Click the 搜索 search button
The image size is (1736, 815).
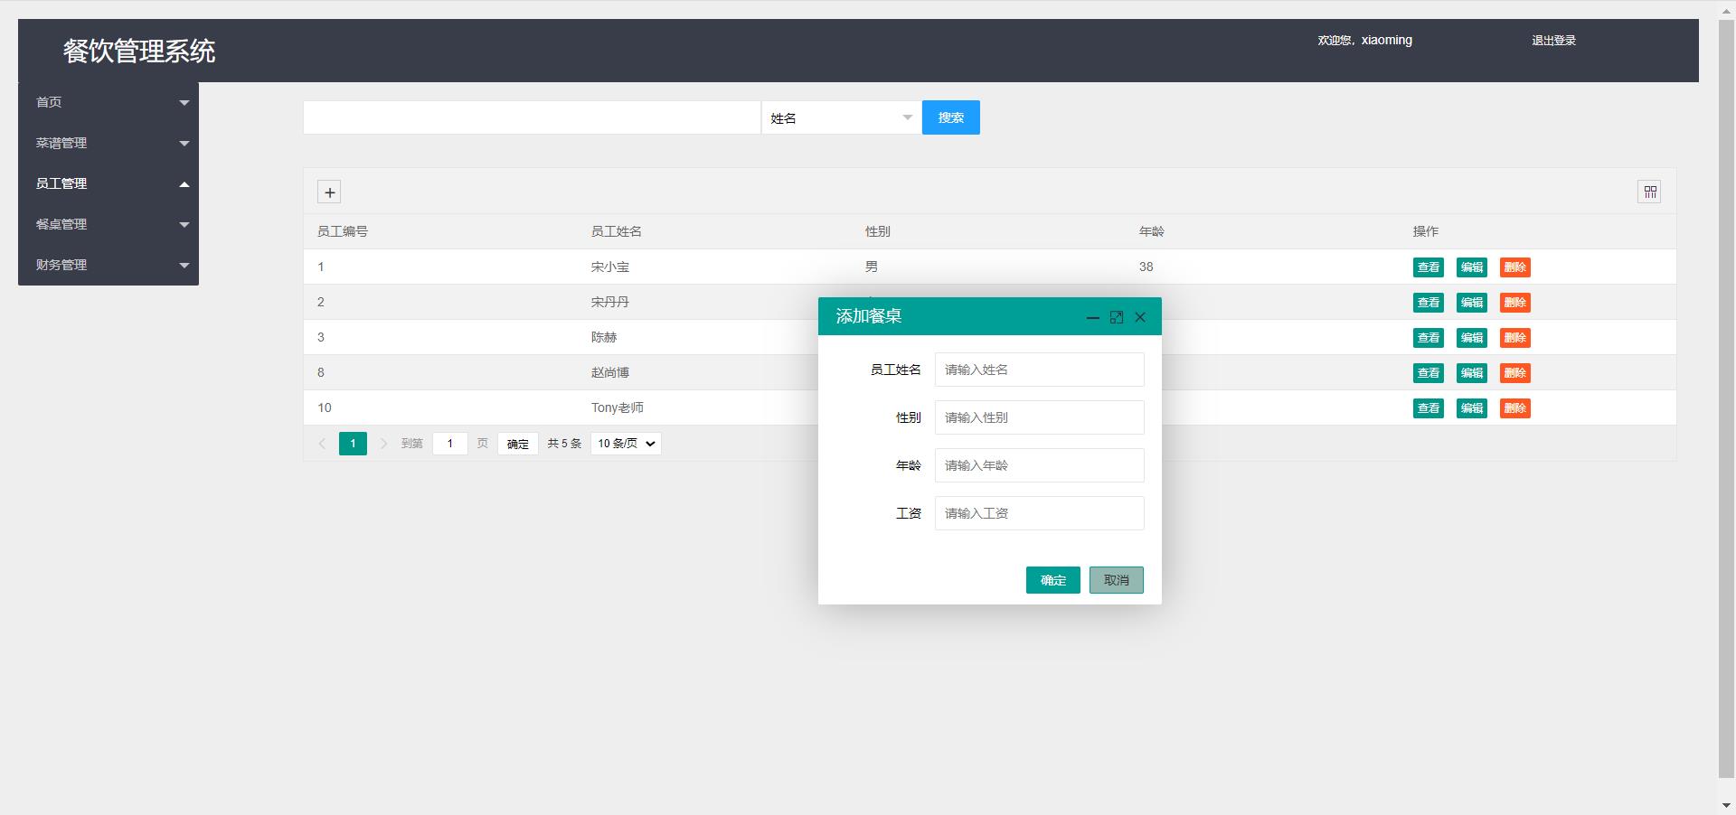click(x=950, y=117)
